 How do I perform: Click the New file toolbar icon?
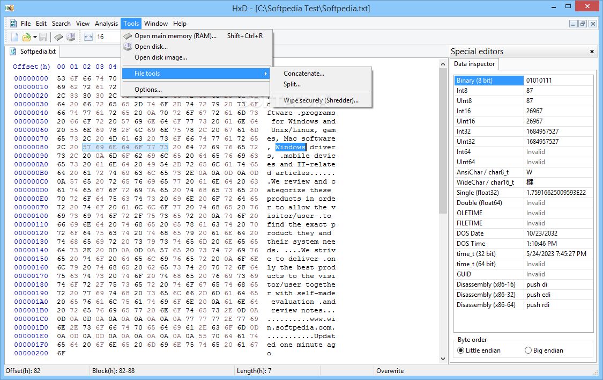coord(14,37)
